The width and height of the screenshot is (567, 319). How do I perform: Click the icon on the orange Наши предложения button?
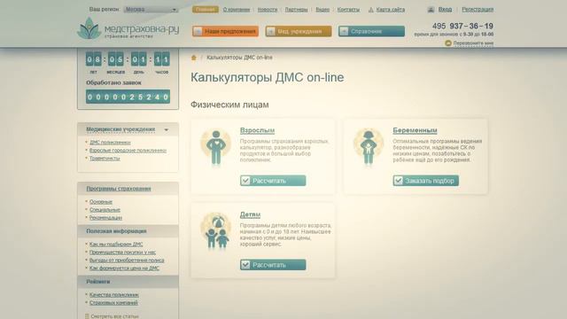198,32
